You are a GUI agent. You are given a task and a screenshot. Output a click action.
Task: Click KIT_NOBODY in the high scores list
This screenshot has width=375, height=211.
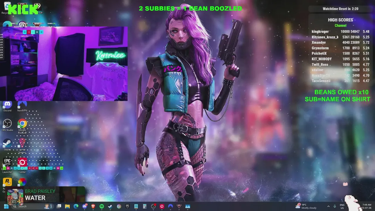(x=322, y=59)
